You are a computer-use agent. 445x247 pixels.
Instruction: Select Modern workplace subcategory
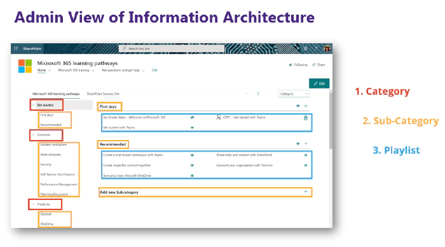[53, 145]
